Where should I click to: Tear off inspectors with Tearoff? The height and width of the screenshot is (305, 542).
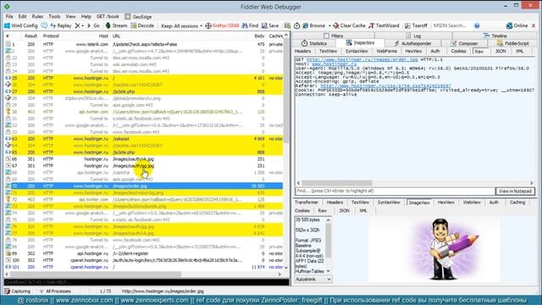point(416,25)
